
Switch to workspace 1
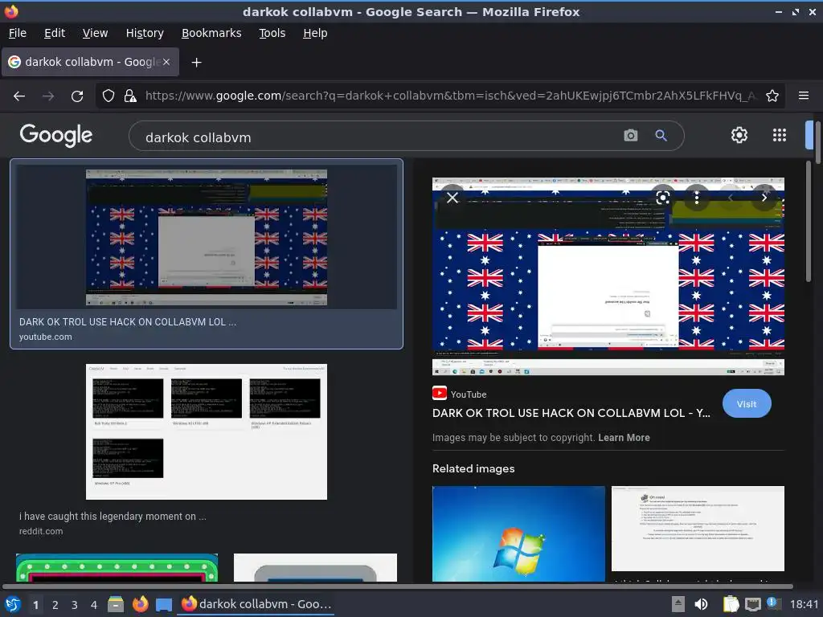(x=35, y=605)
